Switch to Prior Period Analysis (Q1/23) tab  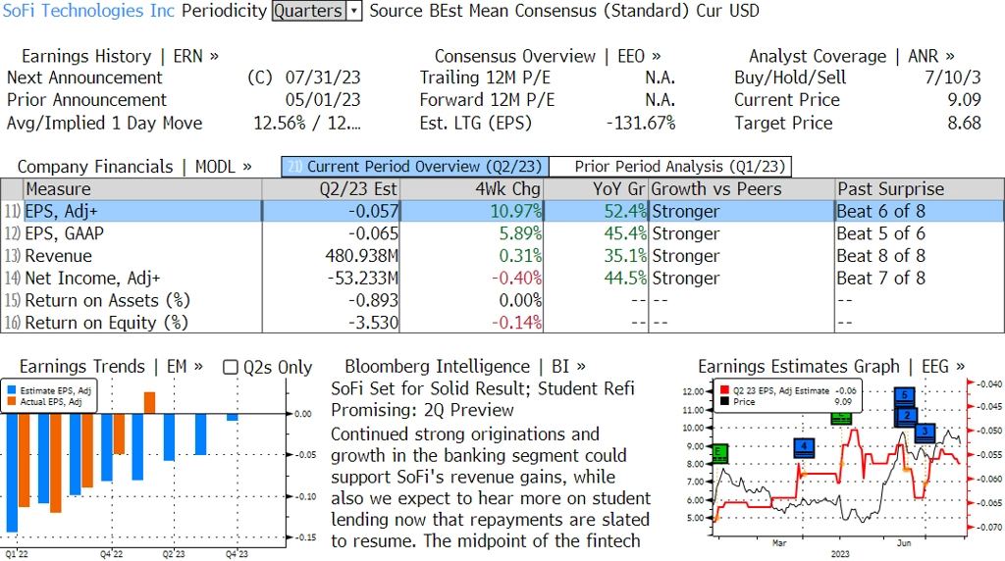tap(670, 167)
